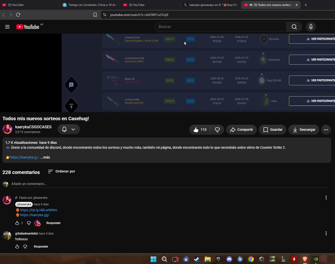Click the browser address bar URL
This screenshot has height=264, width=335.
[139, 15]
